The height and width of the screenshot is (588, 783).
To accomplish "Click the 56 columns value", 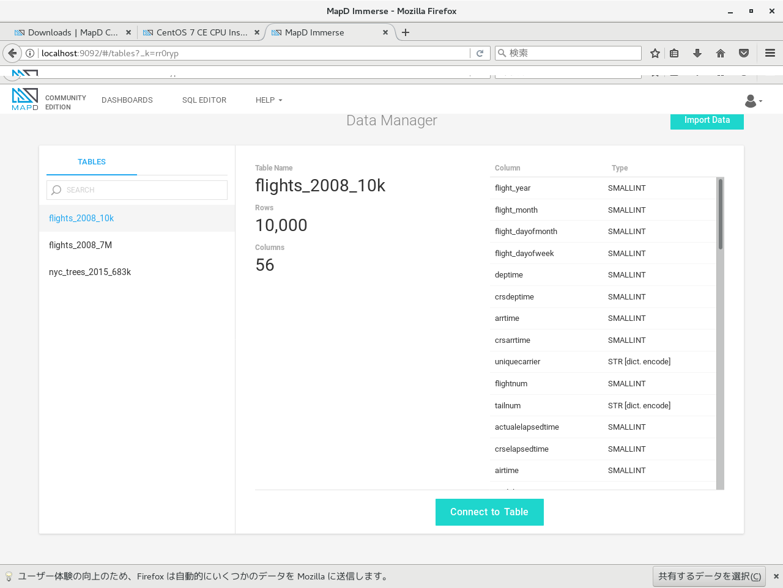I will tap(265, 265).
